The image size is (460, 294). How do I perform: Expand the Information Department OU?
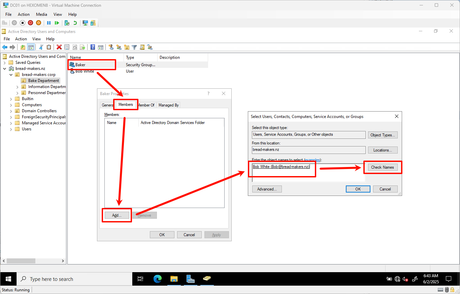click(x=17, y=87)
